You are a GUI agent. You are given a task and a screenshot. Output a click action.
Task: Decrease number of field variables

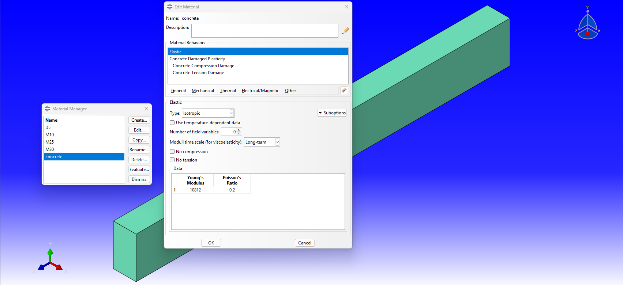click(239, 133)
